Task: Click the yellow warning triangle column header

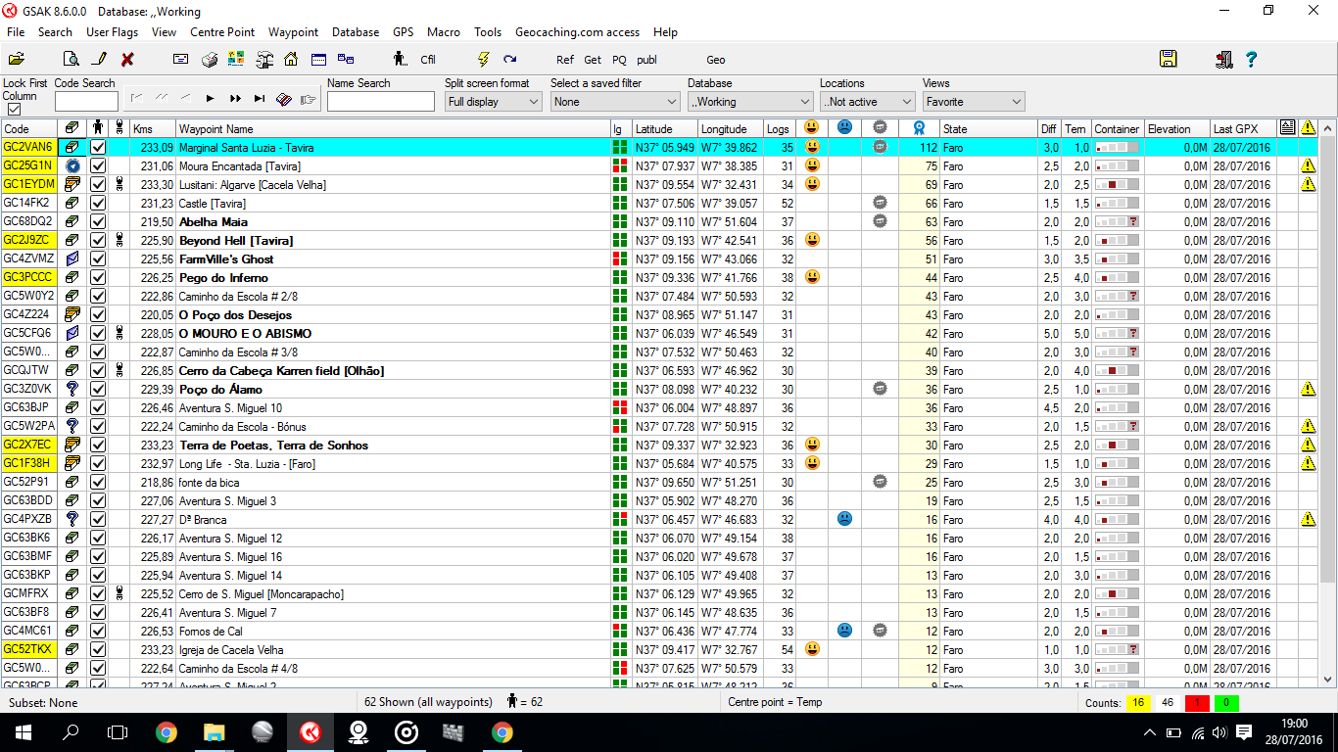Action: [x=1308, y=128]
